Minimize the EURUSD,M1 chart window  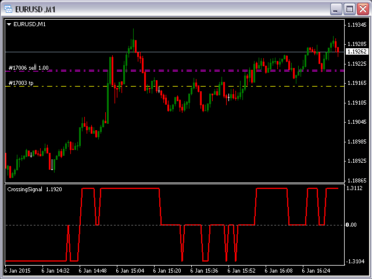click(x=335, y=9)
